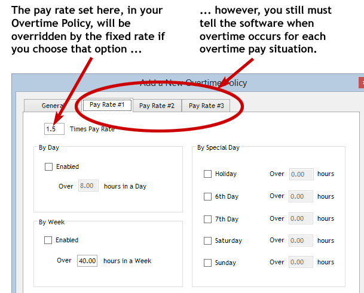This screenshot has width=364, height=293.
Task: Click the Holiday over hours field
Action: coord(299,174)
